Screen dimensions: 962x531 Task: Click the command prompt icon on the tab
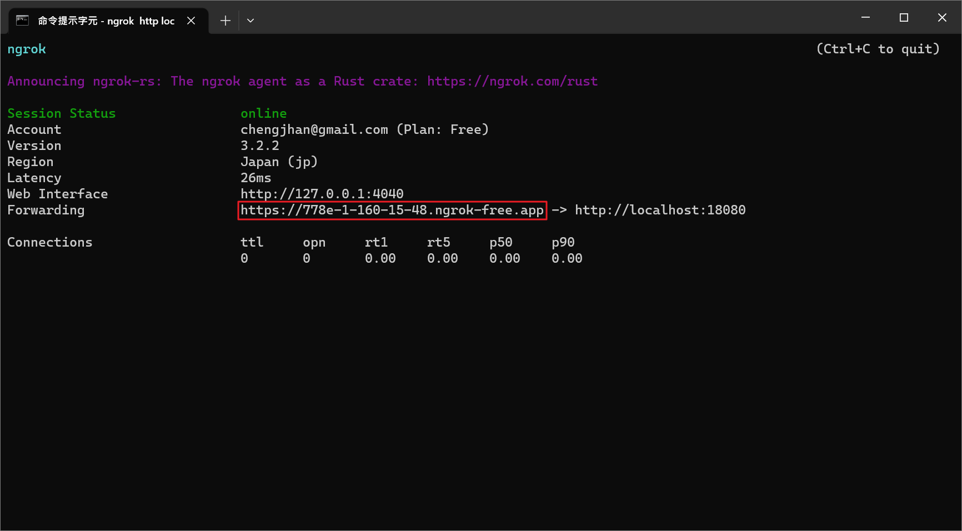pos(22,20)
